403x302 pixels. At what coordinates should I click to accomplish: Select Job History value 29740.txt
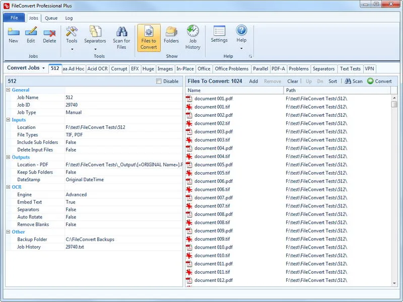[x=75, y=247]
